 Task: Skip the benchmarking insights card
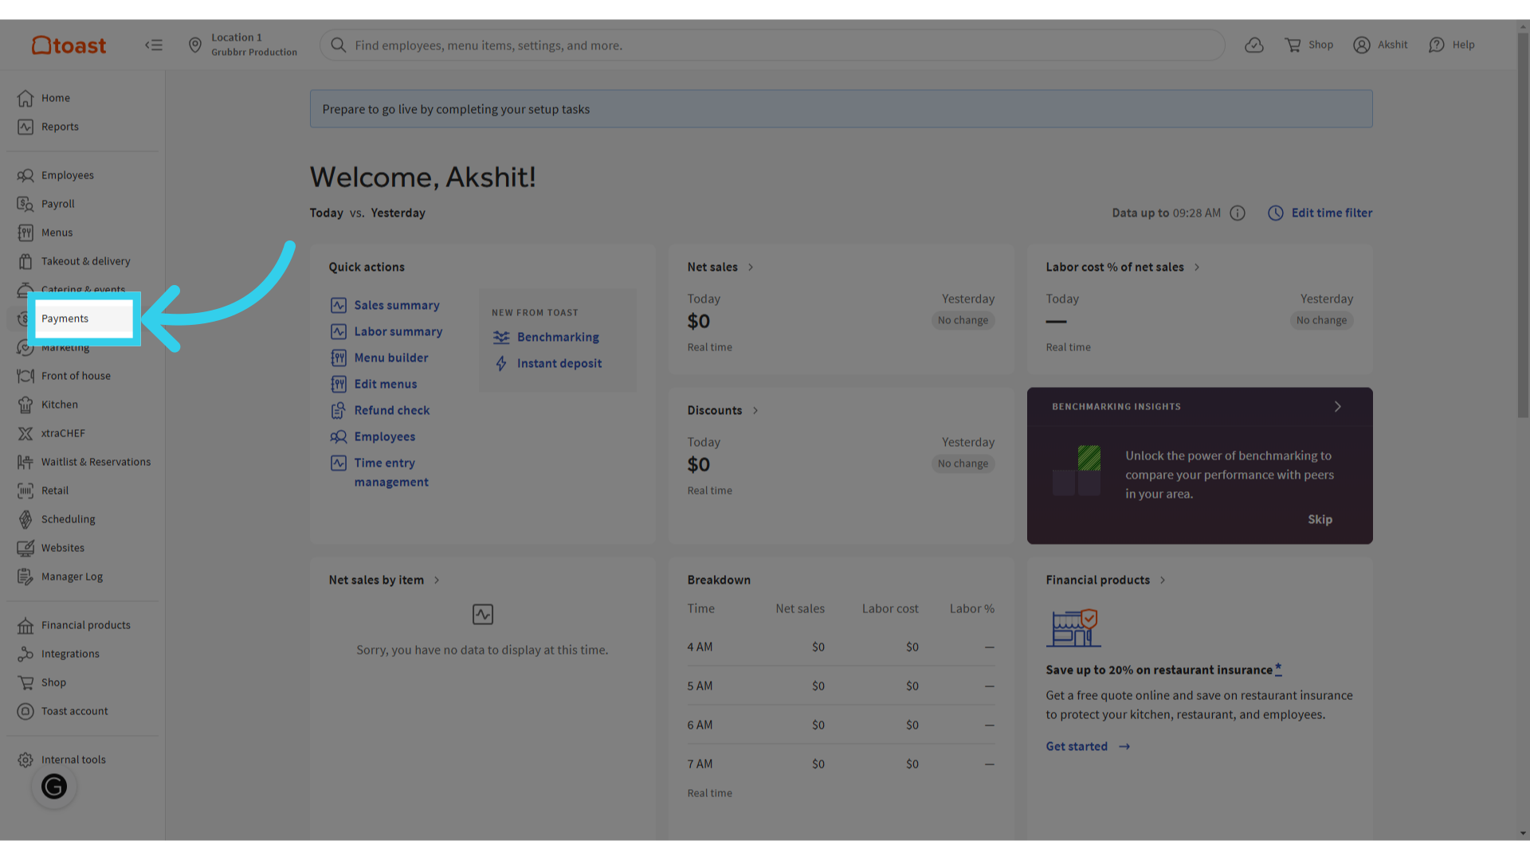1320,519
